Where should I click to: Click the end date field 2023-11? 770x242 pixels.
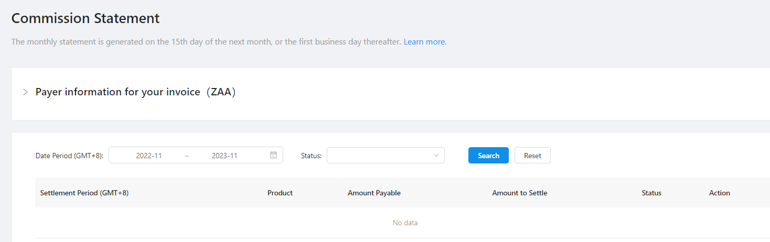click(224, 156)
